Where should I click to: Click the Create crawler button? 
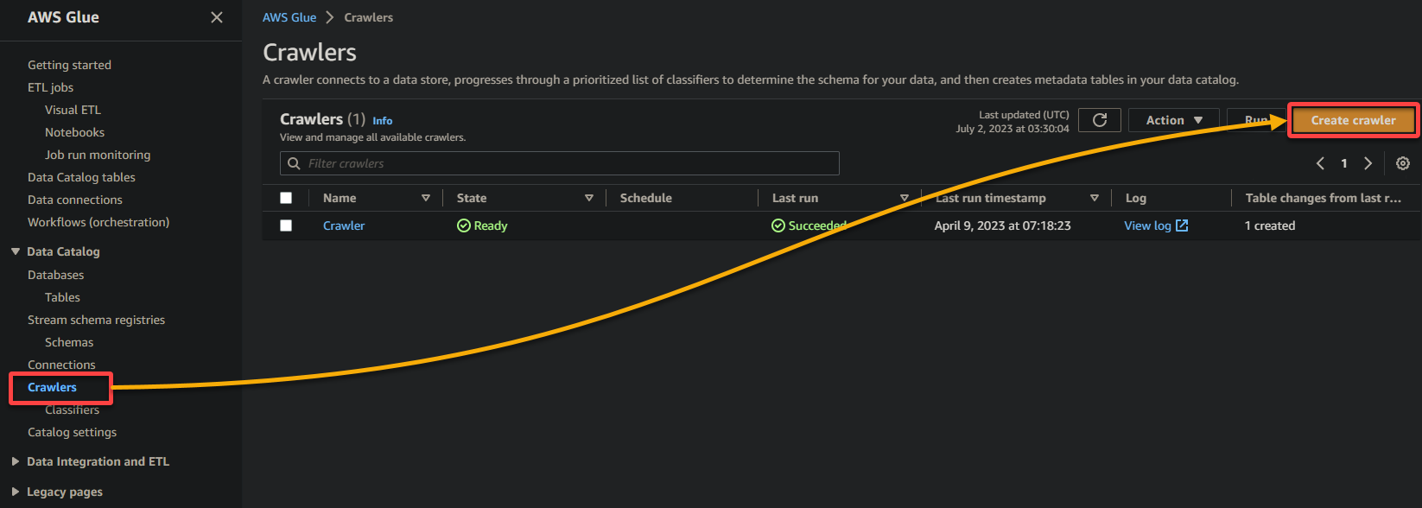1353,120
